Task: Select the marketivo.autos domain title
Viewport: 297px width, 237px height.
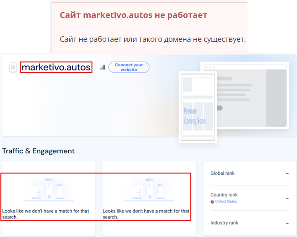Action: pos(56,67)
